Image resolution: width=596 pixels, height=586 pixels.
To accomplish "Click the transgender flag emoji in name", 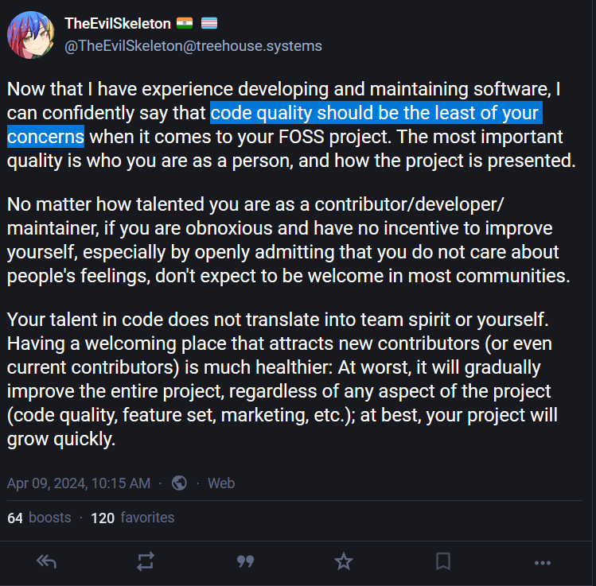I will 210,24.
